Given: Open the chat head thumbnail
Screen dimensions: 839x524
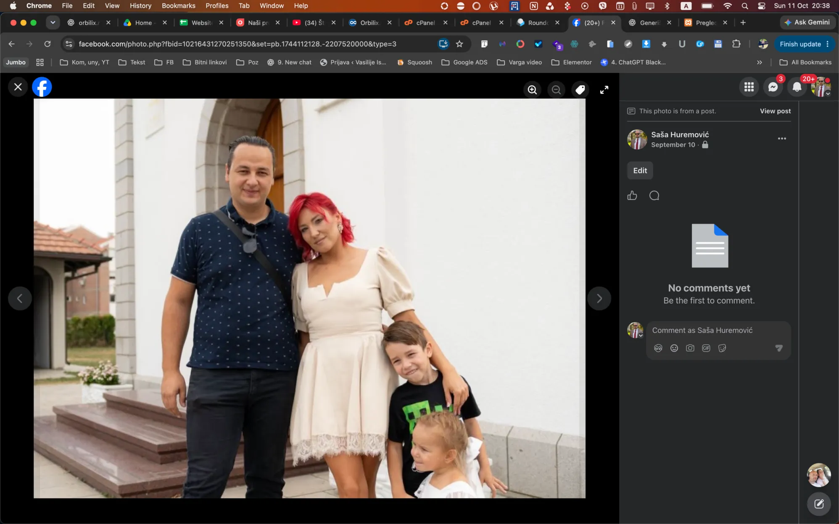Looking at the screenshot, I should click(x=819, y=475).
